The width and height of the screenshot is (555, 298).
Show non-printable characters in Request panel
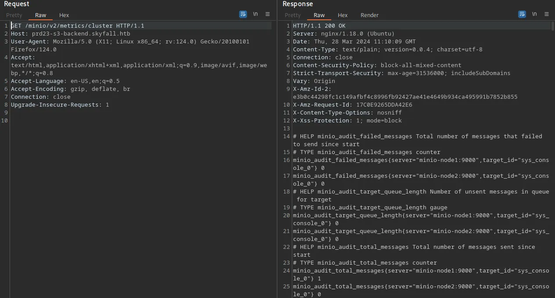pyautogui.click(x=255, y=14)
